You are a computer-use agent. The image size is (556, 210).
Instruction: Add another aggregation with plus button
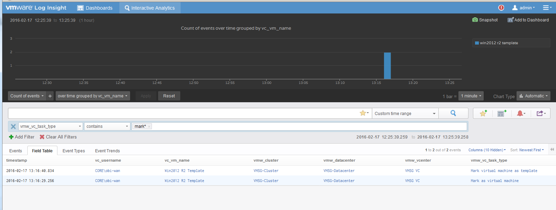(50, 96)
